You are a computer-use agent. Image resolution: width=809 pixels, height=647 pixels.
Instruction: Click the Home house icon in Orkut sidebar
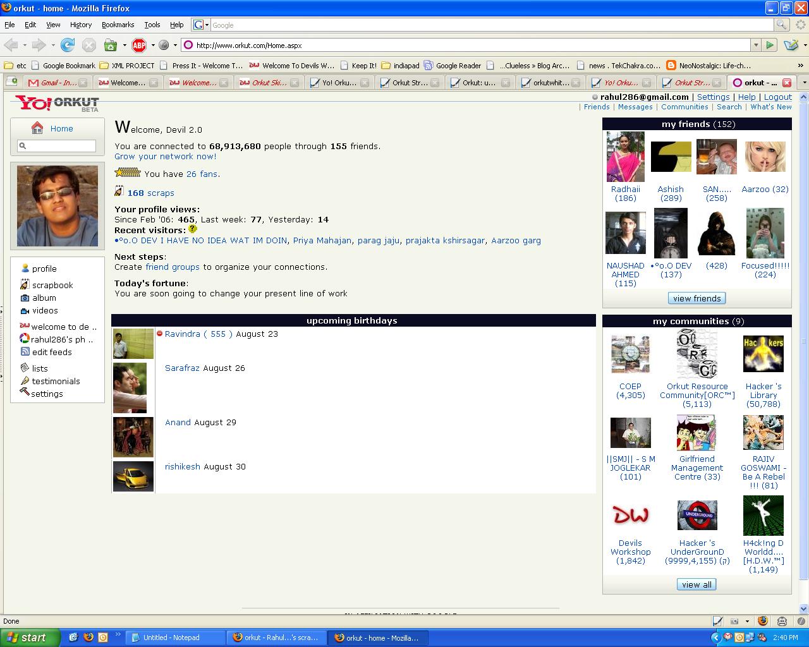pos(37,128)
